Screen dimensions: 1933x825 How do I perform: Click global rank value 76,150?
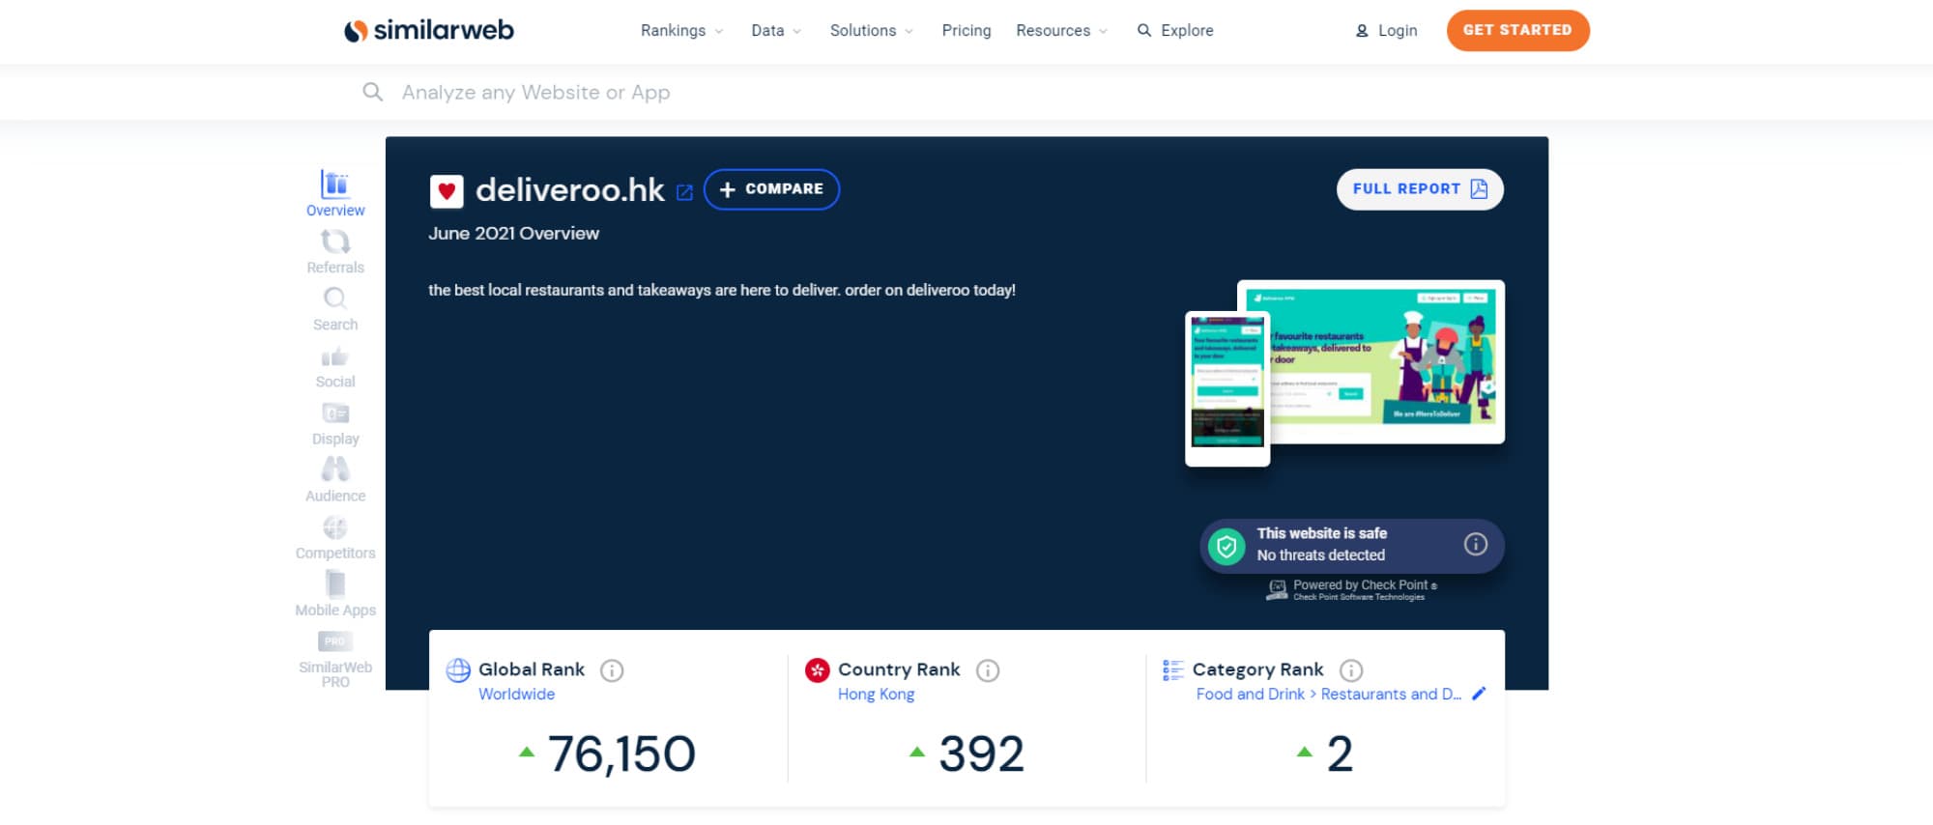point(621,754)
